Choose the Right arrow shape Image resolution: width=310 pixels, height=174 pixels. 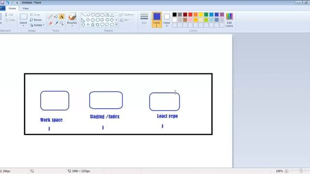(x=102, y=20)
